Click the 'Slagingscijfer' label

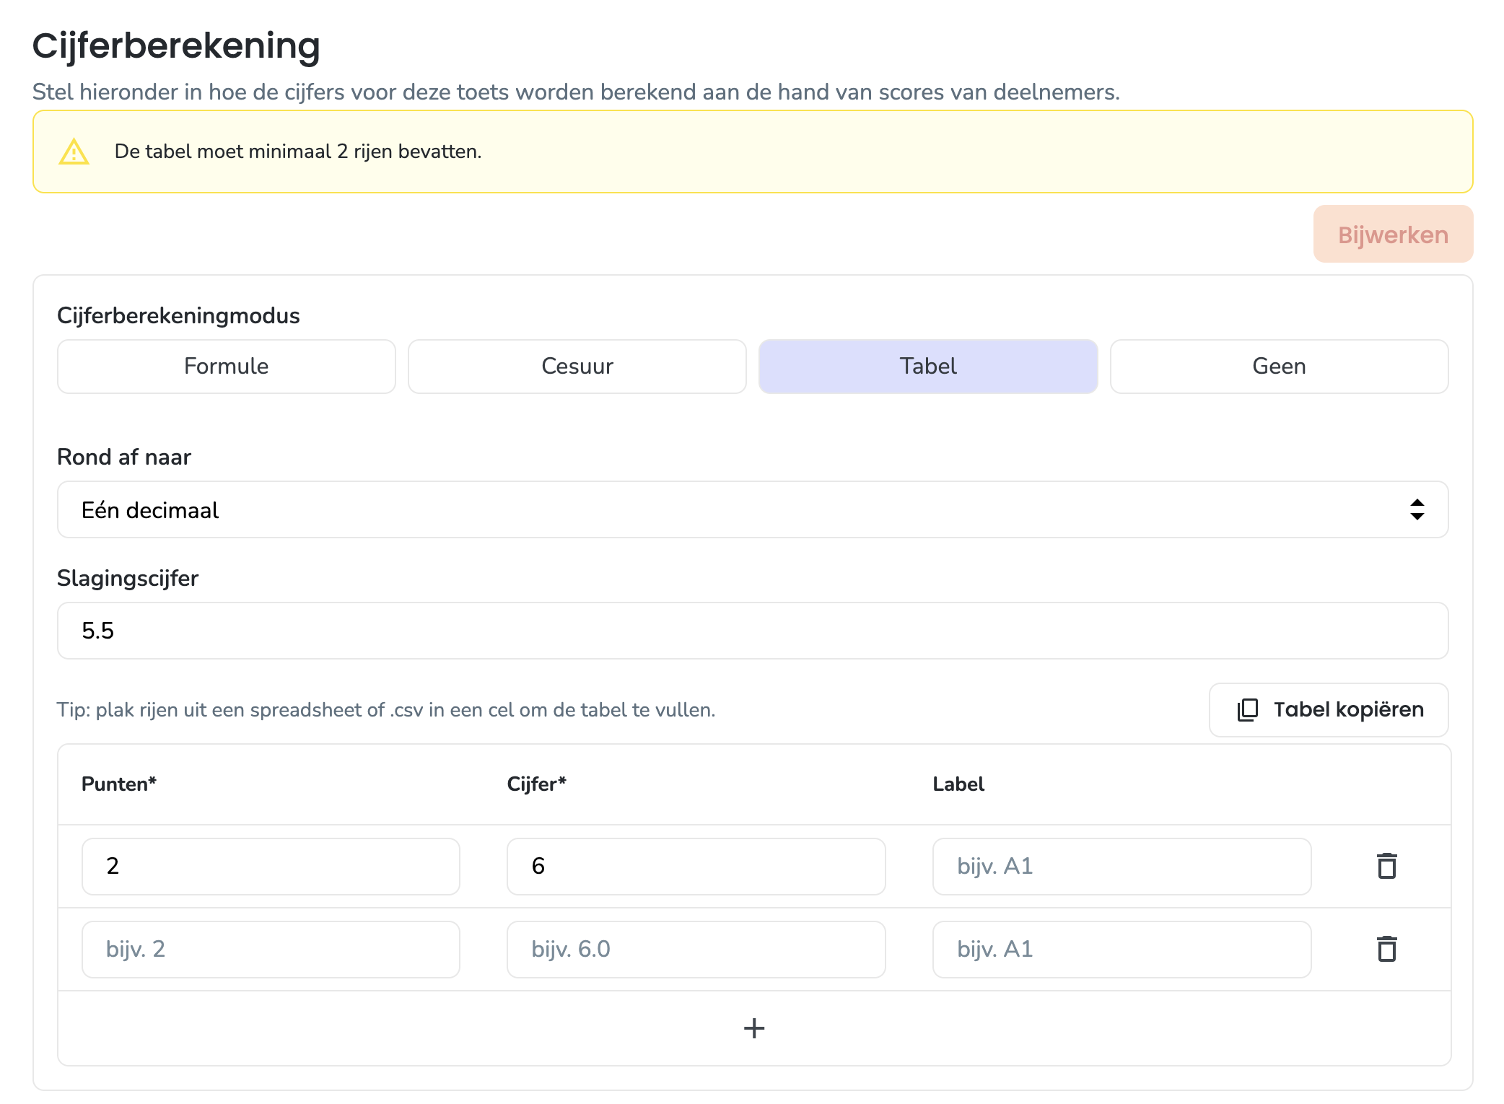[x=128, y=579]
